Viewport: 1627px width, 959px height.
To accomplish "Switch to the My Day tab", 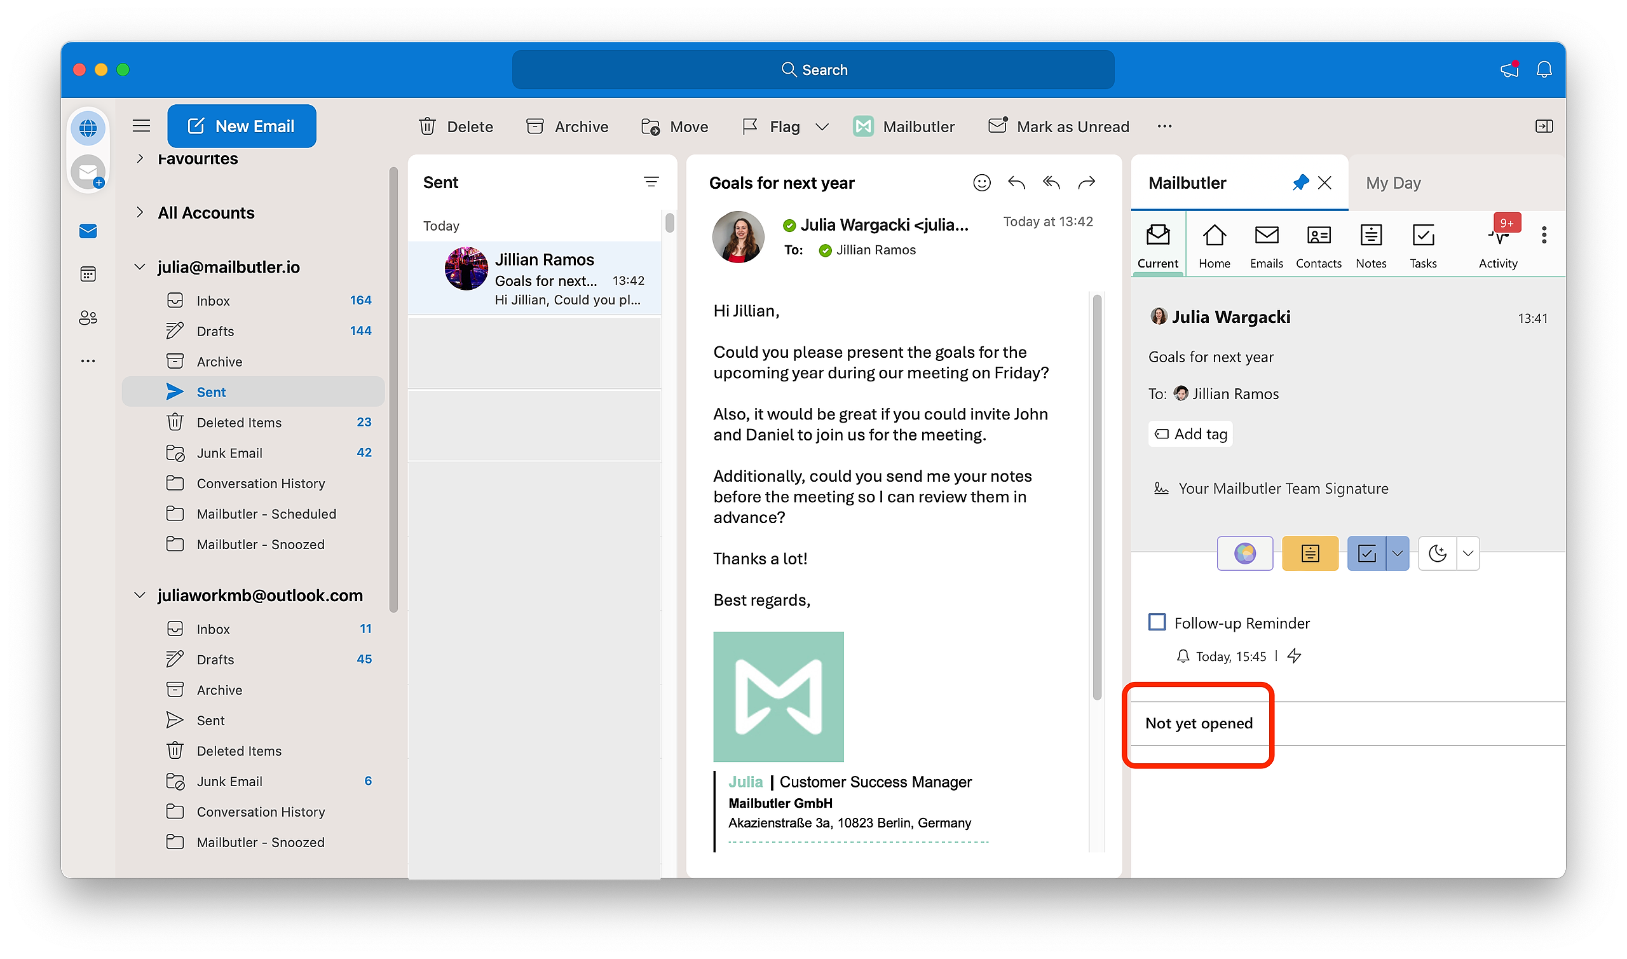I will pyautogui.click(x=1392, y=183).
